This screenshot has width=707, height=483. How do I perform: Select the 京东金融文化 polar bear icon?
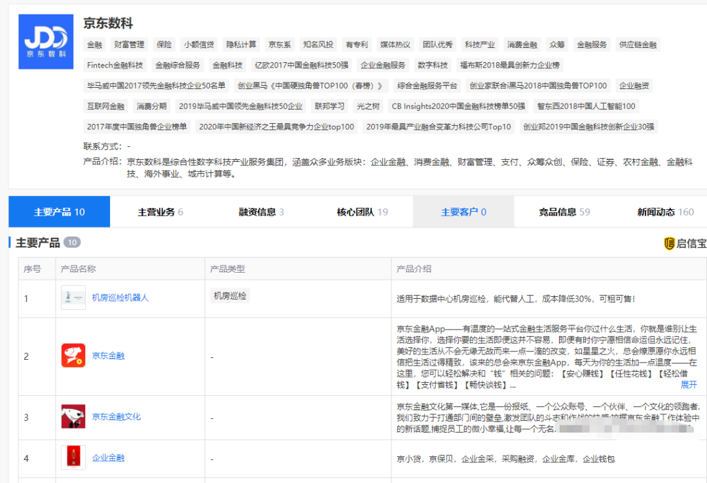tap(73, 415)
